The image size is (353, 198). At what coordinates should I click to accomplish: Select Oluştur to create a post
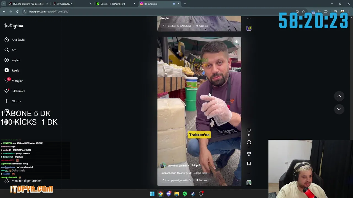click(x=13, y=101)
